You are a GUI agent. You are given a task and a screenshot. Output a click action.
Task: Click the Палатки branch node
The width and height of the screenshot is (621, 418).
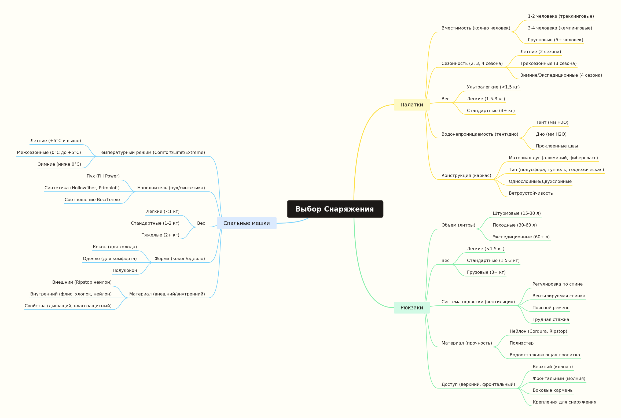(x=412, y=105)
